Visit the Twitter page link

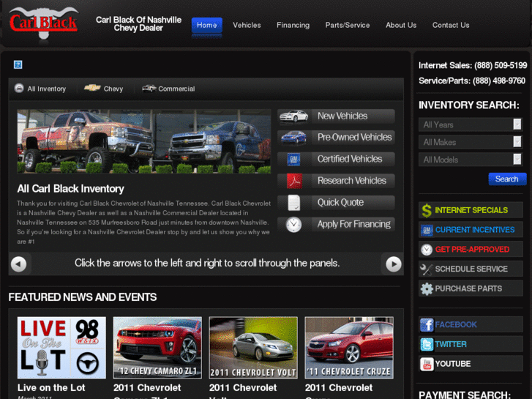click(x=471, y=344)
